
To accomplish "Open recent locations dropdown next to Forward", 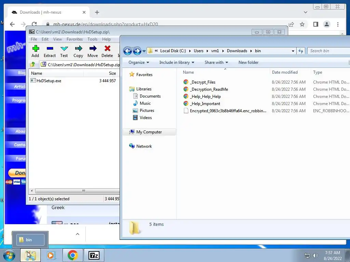I will (144, 51).
